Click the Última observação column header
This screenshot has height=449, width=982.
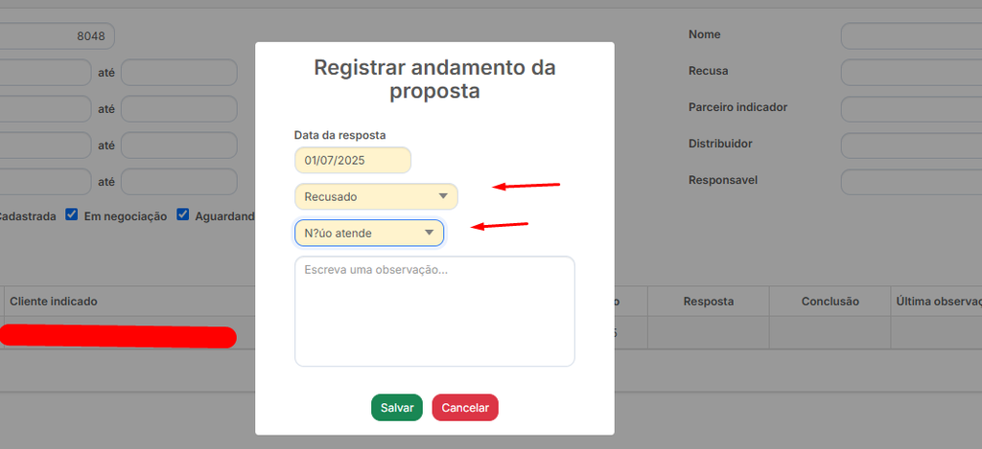938,302
